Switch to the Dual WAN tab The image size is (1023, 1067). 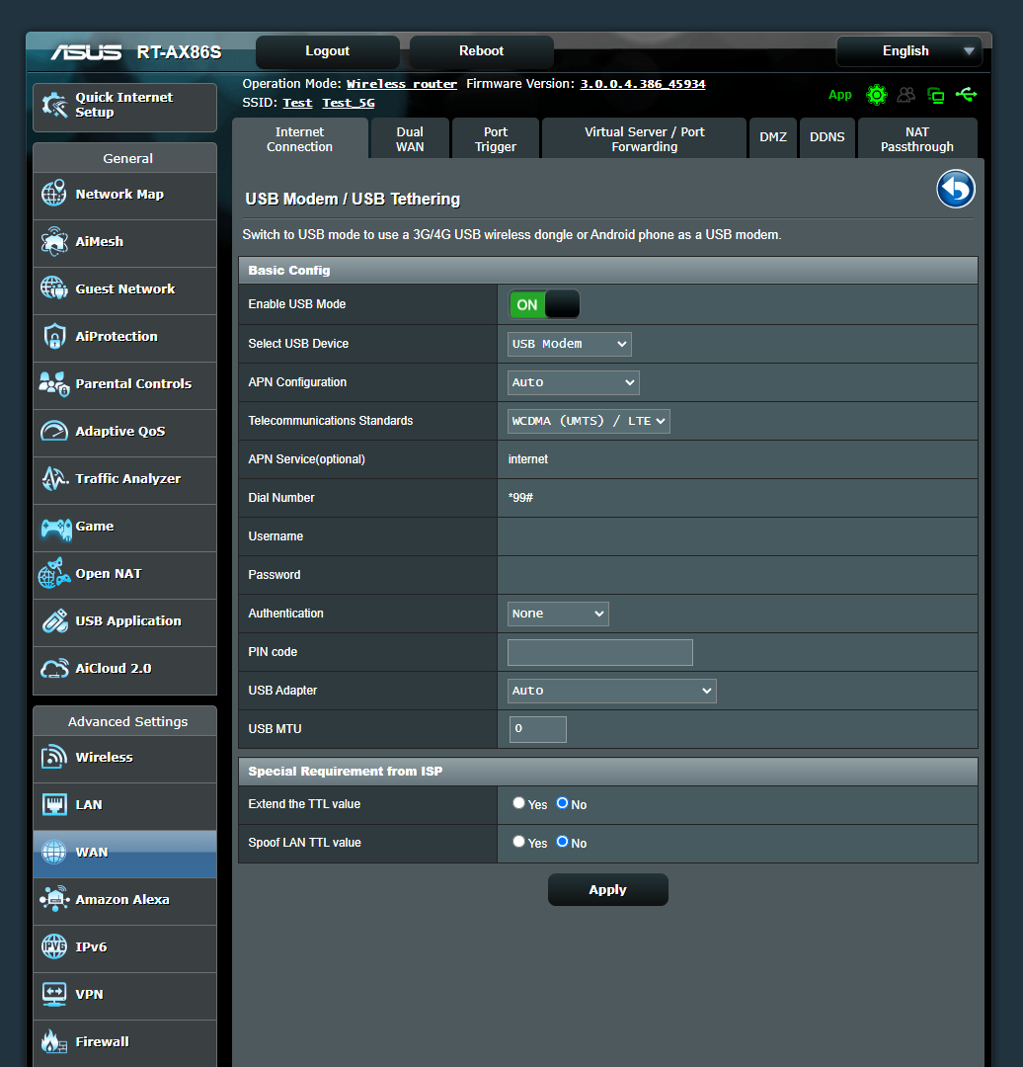(x=409, y=137)
